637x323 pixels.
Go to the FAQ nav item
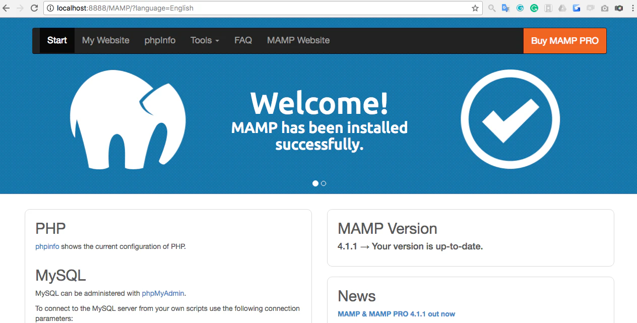pos(243,40)
